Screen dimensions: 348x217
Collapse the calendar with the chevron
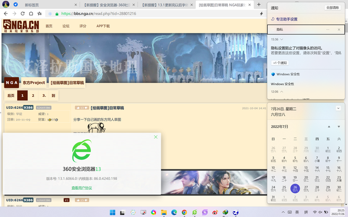[338, 109]
